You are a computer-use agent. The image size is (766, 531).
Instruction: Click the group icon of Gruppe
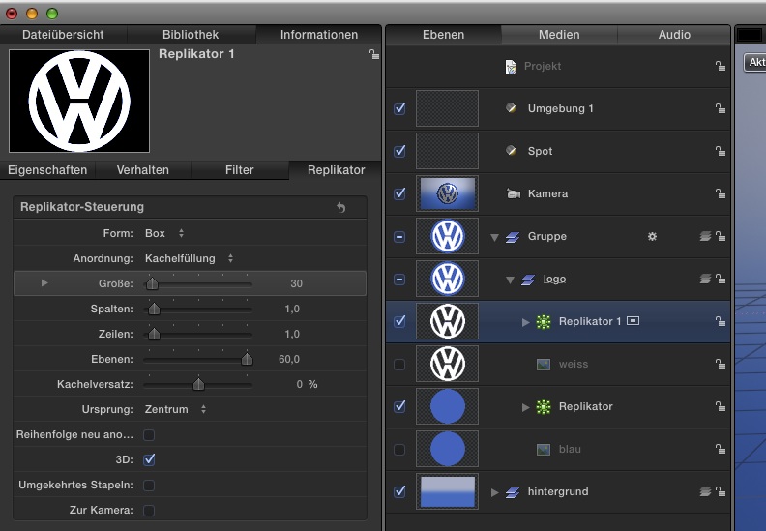point(513,237)
